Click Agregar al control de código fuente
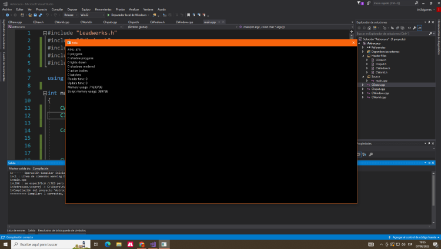 [x=414, y=237]
